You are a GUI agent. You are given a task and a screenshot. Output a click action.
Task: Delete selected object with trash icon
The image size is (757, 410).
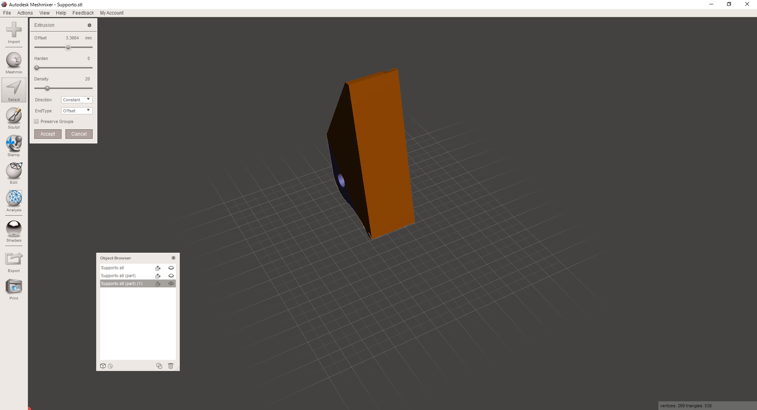point(171,366)
